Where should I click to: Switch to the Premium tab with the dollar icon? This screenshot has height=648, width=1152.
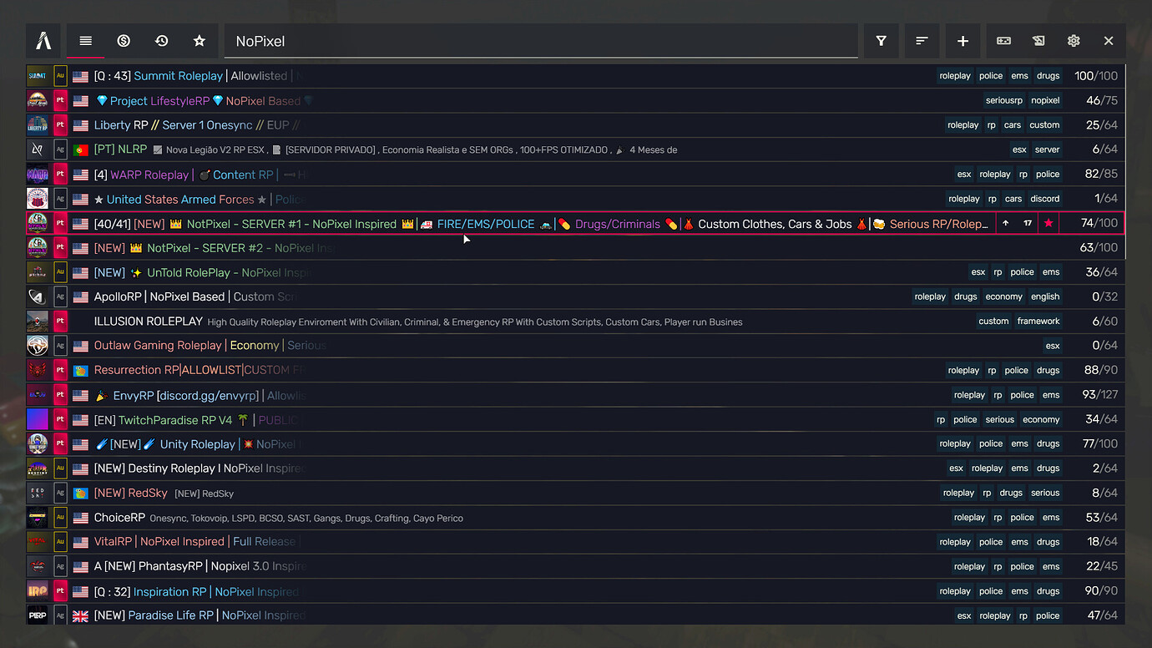124,40
